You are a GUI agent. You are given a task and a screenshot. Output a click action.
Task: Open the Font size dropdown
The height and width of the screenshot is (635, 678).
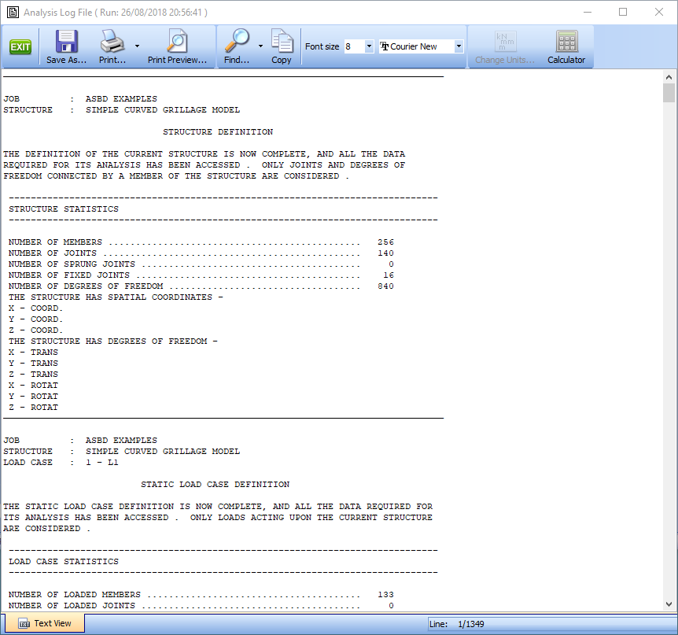point(369,46)
